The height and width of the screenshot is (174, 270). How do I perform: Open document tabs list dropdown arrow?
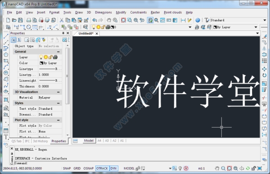[257, 33]
